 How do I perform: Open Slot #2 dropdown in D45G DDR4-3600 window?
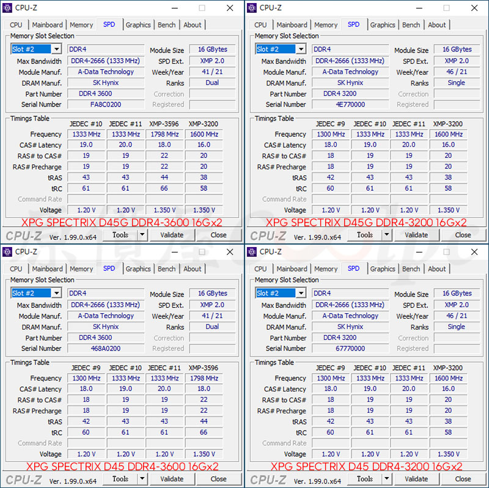(56, 49)
